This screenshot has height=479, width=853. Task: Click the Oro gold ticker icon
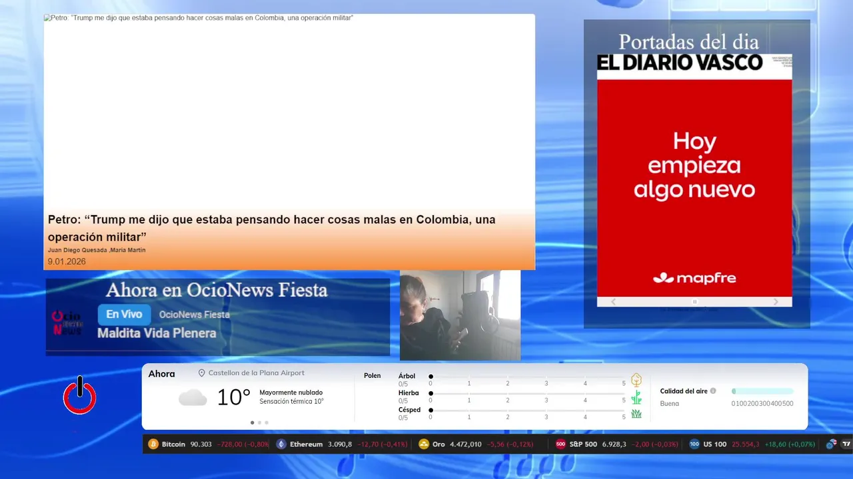(x=424, y=444)
